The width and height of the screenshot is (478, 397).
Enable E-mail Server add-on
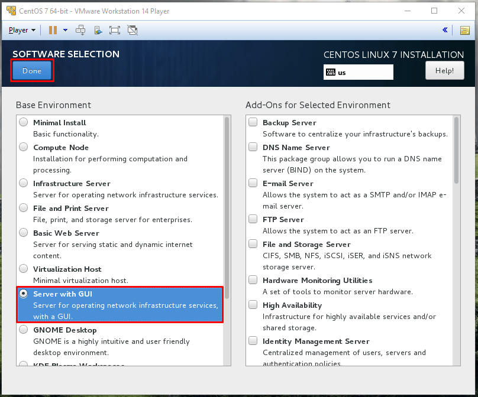[x=253, y=183]
